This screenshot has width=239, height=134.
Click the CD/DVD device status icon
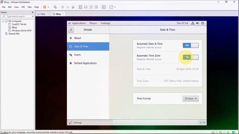217,133
